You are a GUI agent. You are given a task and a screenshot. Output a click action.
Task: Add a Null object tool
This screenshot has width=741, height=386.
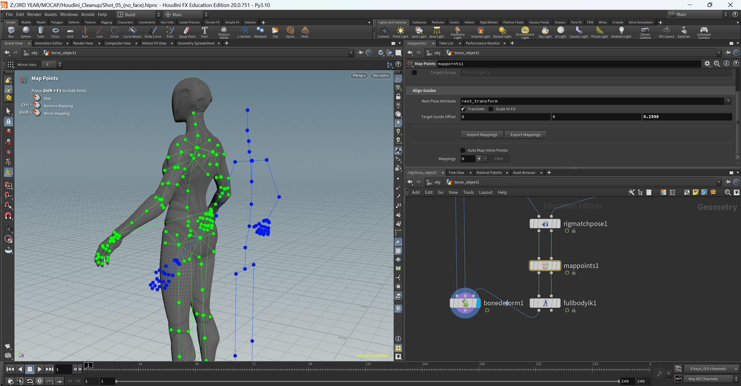(x=85, y=32)
